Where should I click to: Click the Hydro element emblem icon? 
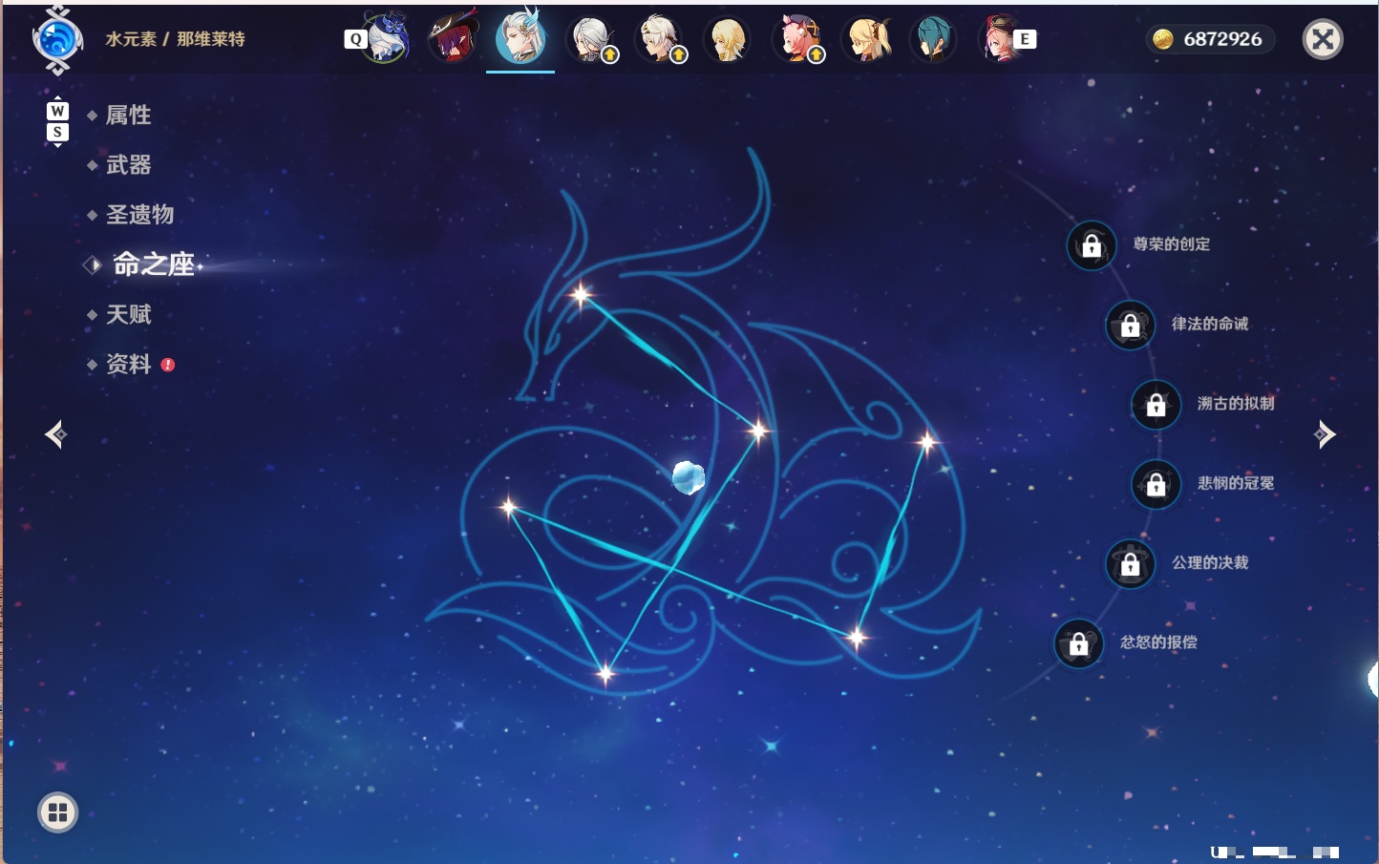tap(57, 40)
